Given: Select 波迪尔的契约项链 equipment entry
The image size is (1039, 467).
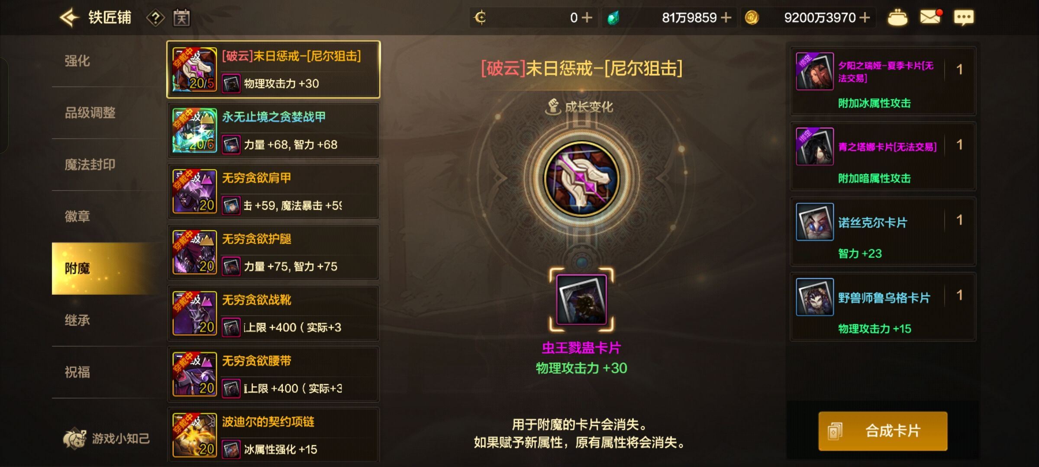Looking at the screenshot, I should 274,435.
